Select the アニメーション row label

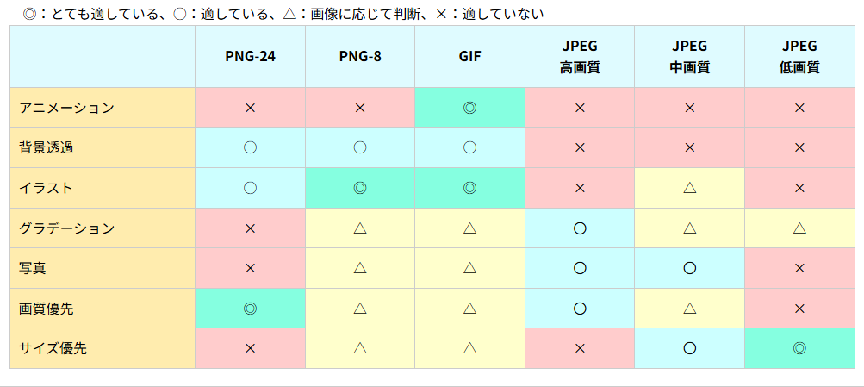[66, 108]
